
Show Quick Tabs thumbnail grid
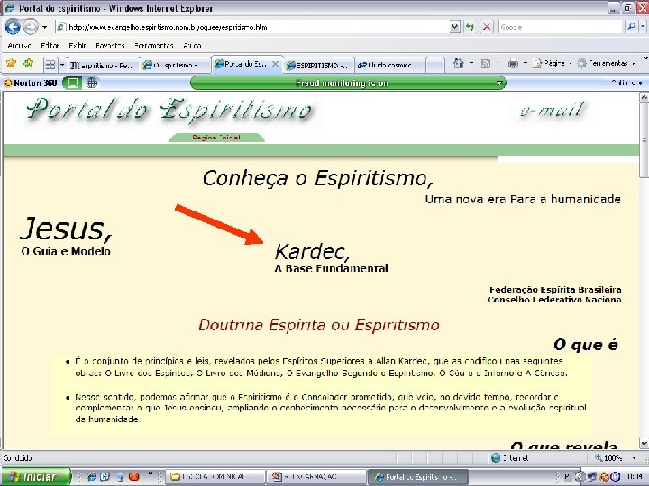coord(50,65)
